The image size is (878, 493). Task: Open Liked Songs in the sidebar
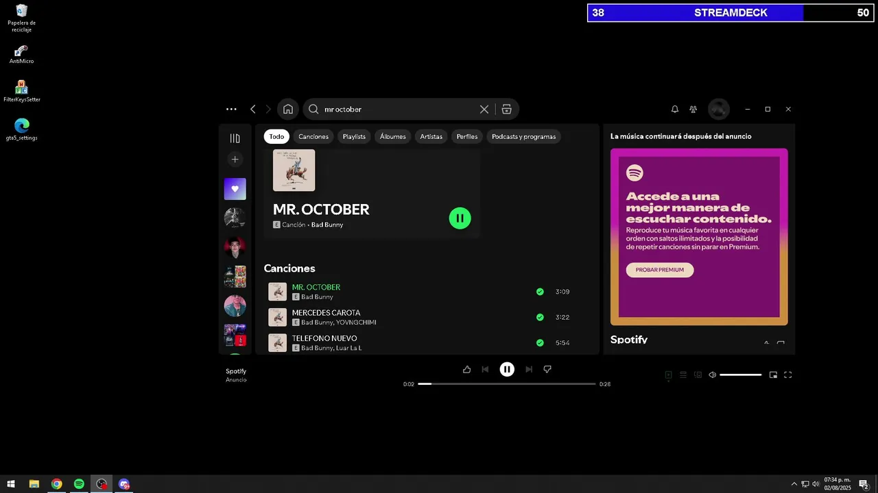coord(235,189)
